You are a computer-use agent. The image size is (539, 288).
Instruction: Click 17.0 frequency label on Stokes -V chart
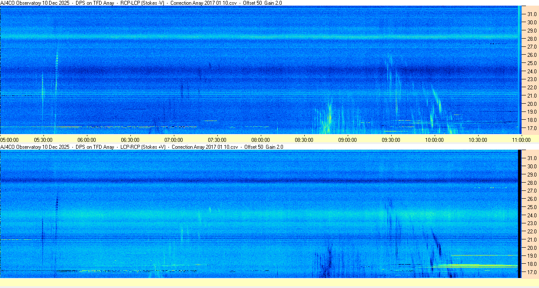click(x=532, y=128)
